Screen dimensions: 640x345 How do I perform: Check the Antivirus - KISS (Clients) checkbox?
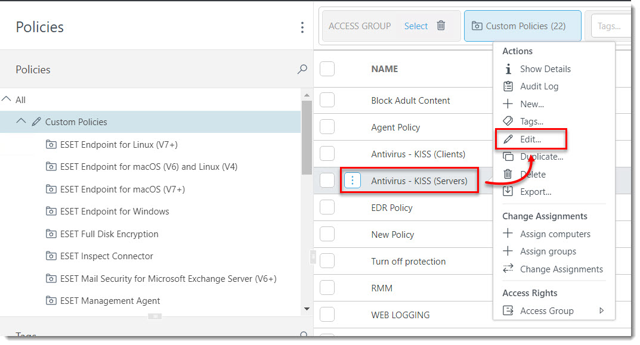coord(327,154)
